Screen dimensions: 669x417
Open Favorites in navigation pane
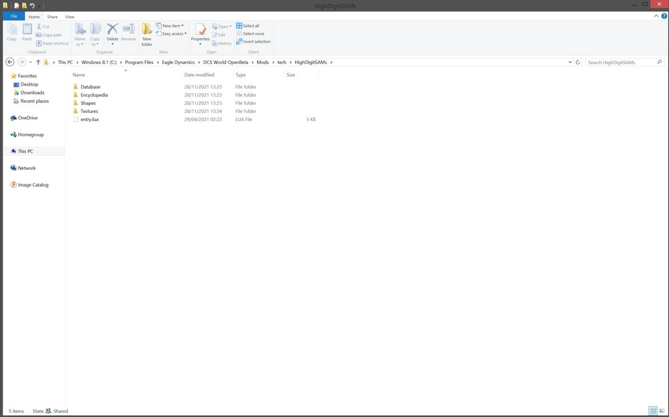click(x=27, y=76)
